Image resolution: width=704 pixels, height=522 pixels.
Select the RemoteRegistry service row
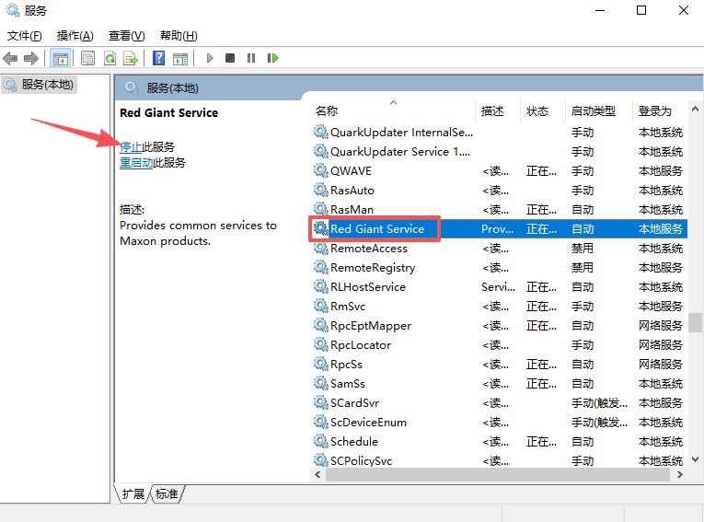pos(373,268)
